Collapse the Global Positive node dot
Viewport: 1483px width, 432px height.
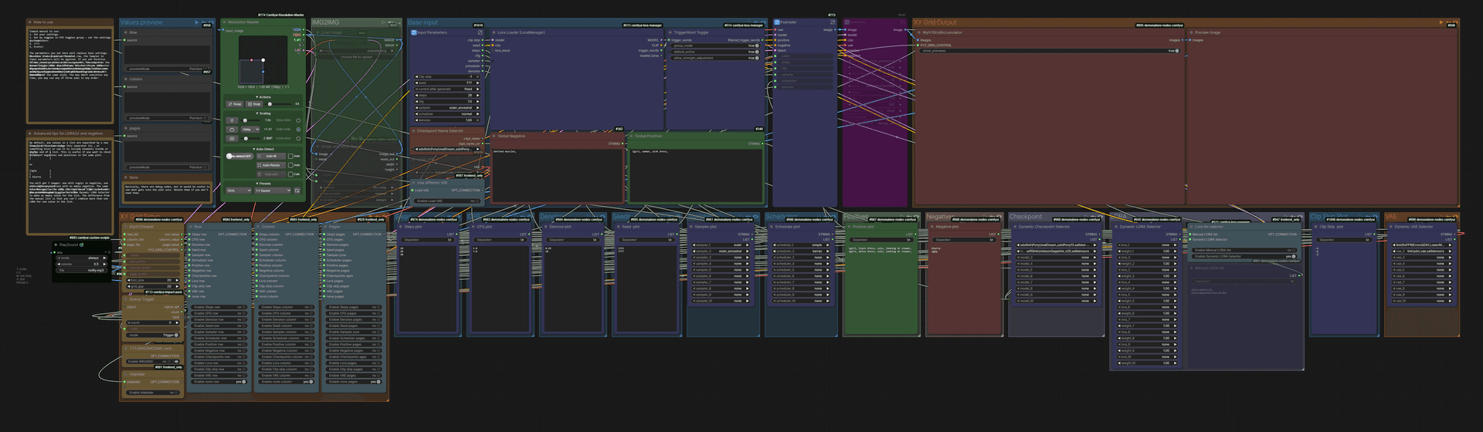click(x=631, y=136)
